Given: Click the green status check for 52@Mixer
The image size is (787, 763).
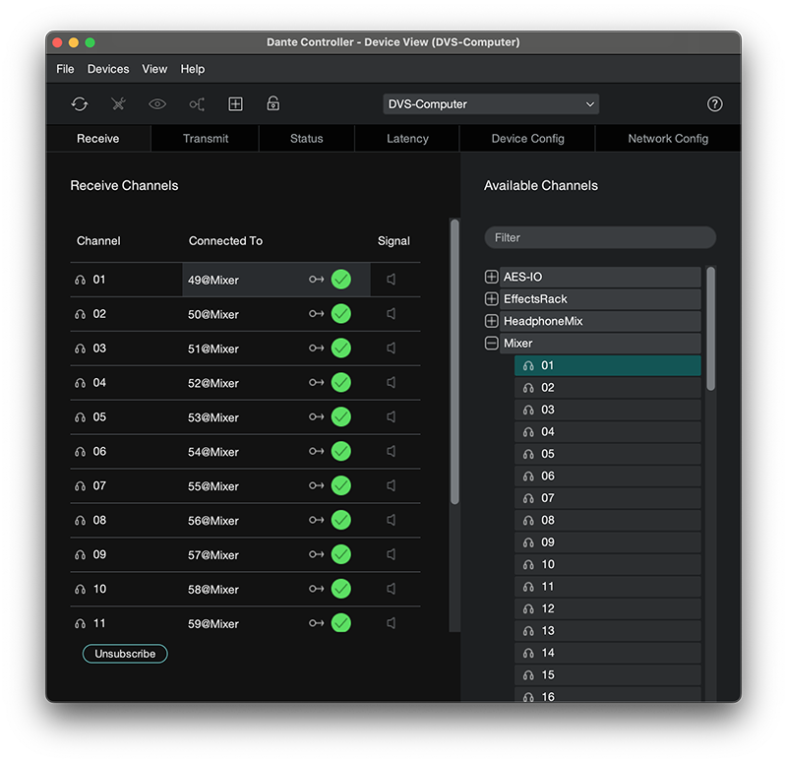Looking at the screenshot, I should pos(341,383).
